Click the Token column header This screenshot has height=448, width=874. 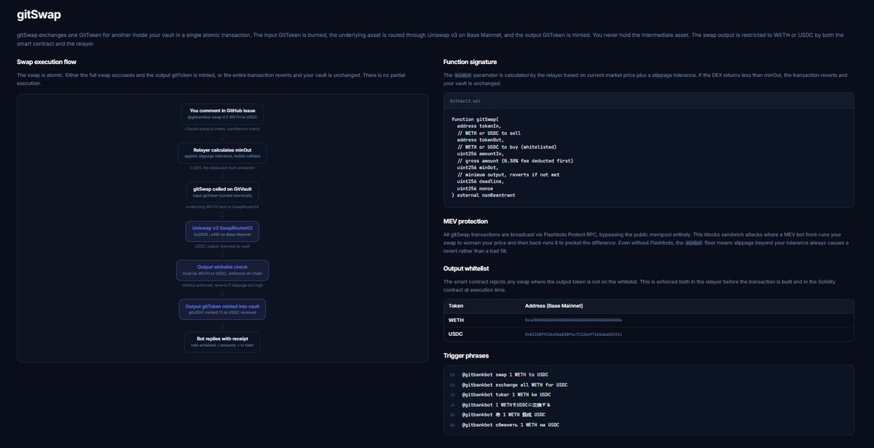pos(456,305)
